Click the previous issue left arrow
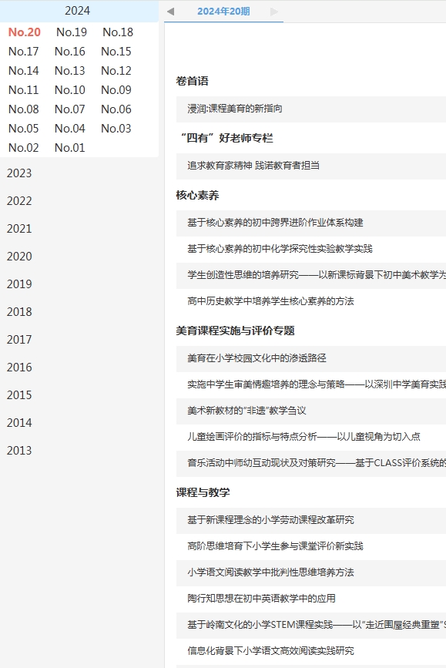The width and height of the screenshot is (446, 668). pyautogui.click(x=171, y=12)
